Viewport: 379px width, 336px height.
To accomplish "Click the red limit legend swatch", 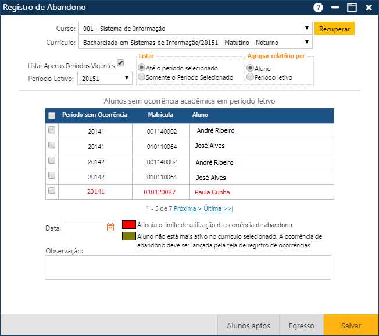I will coord(128,224).
